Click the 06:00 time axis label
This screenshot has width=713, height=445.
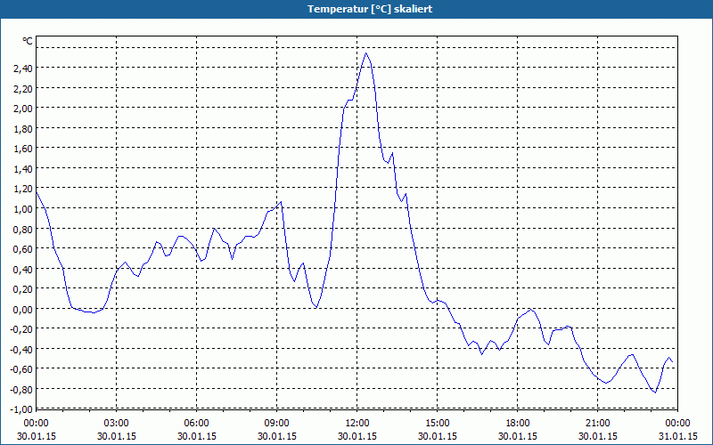click(x=196, y=424)
